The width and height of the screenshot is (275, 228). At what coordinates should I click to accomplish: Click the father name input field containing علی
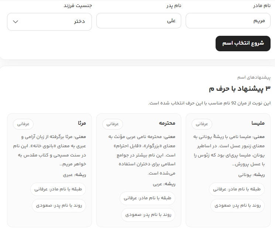[x=139, y=21]
